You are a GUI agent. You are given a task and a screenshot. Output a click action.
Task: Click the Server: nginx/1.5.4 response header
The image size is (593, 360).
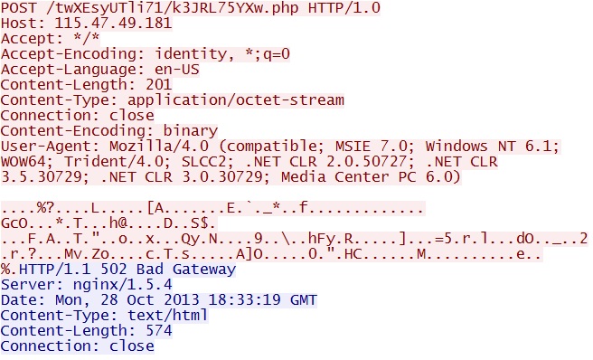coord(86,285)
